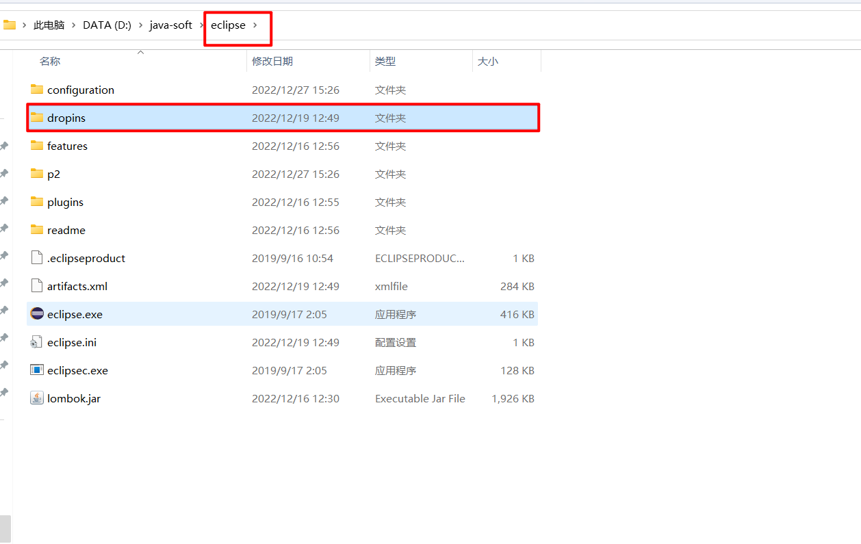Select the features folder icon
861x544 pixels.
click(37, 146)
